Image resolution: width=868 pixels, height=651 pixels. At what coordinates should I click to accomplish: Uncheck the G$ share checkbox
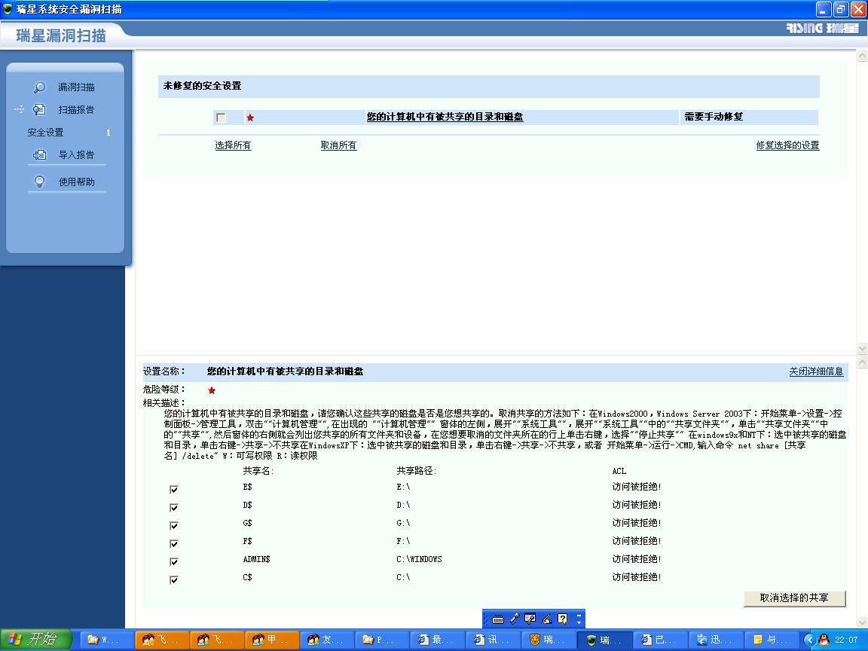coord(174,525)
